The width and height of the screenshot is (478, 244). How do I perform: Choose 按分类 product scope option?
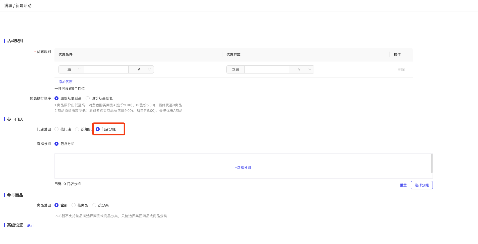point(94,205)
